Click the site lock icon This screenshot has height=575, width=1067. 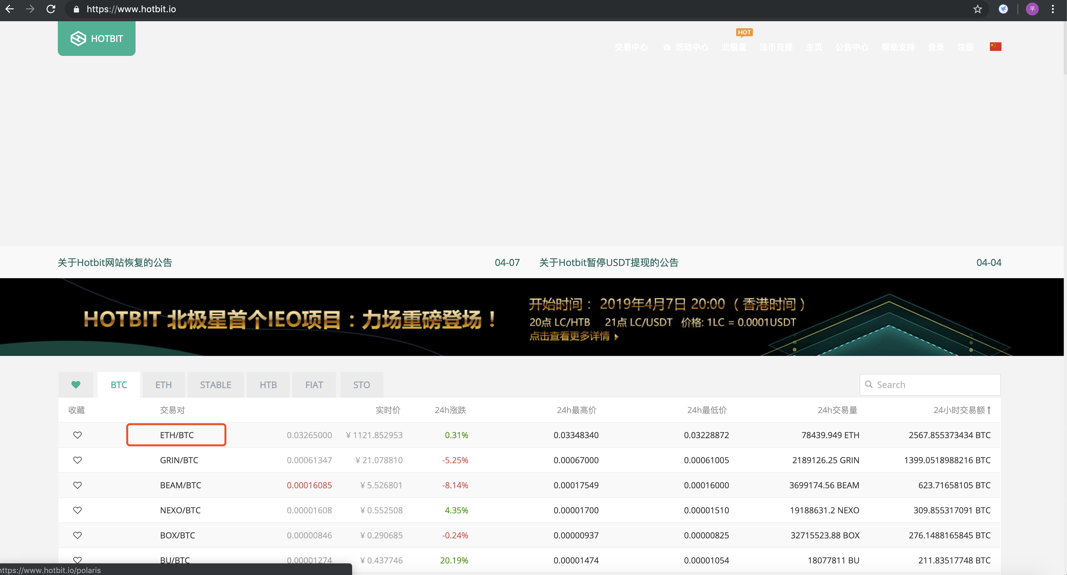[76, 9]
